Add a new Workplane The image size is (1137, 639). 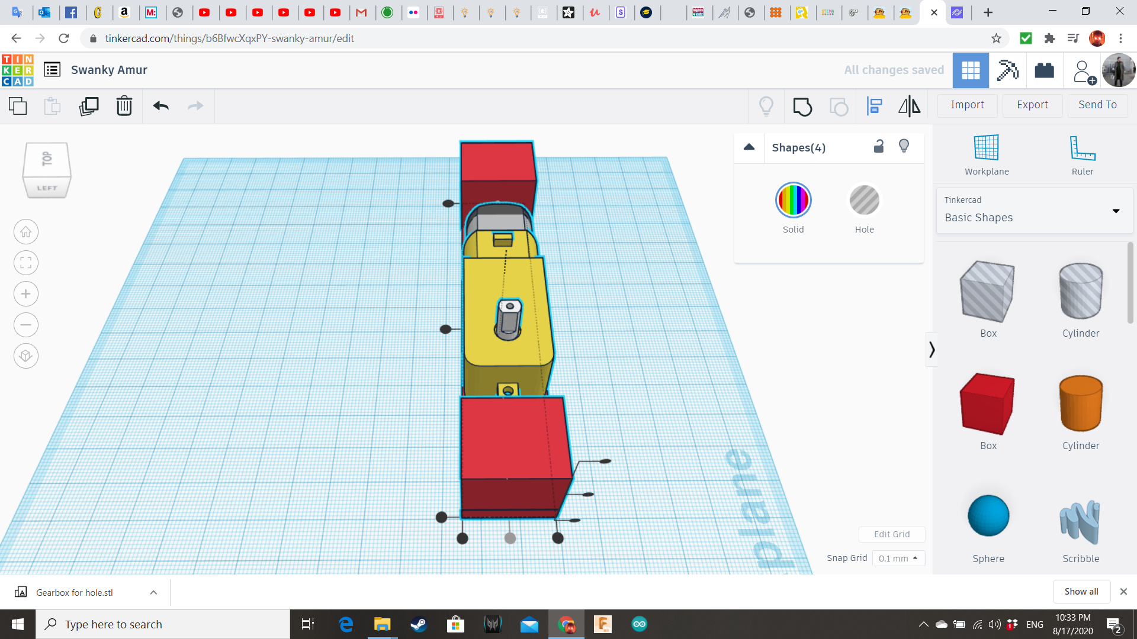[985, 154]
